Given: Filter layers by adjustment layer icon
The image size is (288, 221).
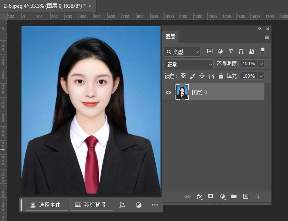Looking at the screenshot, I should [220, 51].
